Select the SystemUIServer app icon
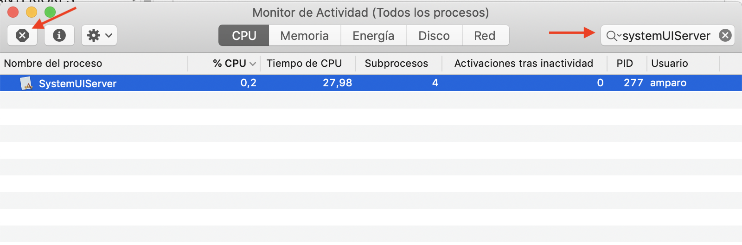 click(x=26, y=83)
